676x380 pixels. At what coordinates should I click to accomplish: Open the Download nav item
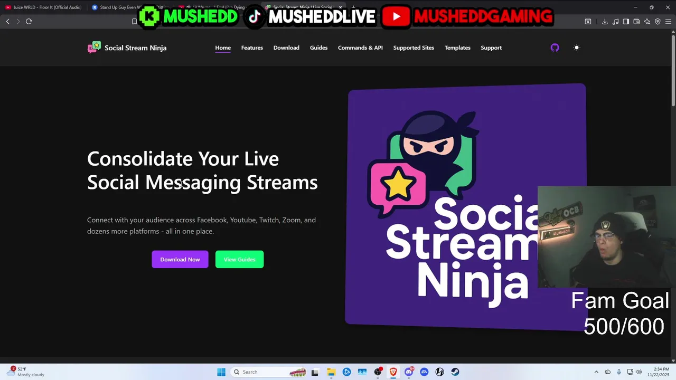(286, 47)
